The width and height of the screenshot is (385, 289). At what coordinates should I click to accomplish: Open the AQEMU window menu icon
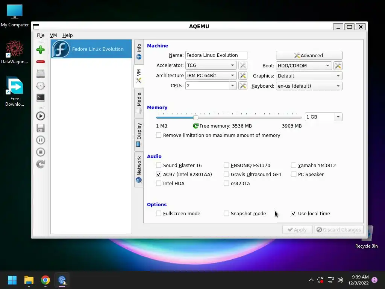tap(36, 27)
